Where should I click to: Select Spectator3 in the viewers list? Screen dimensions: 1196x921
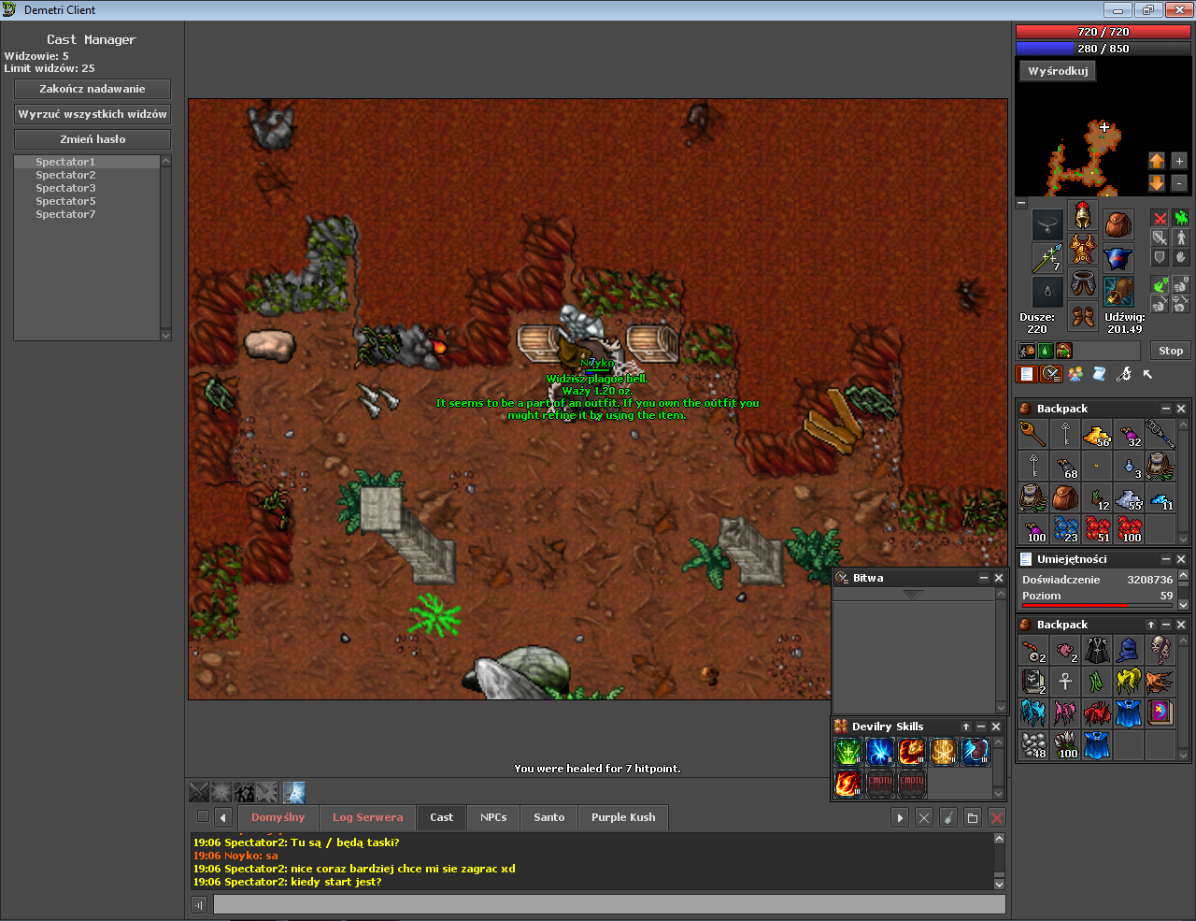coord(87,188)
